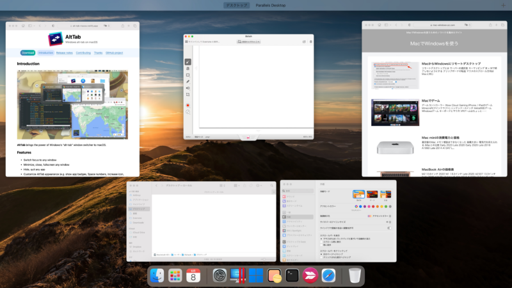The width and height of the screenshot is (512, 288).
Task: Click Finder icon size slider
Action: point(268,259)
